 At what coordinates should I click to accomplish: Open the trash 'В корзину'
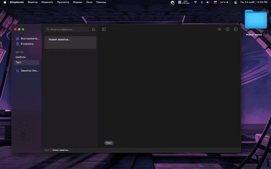pos(27,44)
